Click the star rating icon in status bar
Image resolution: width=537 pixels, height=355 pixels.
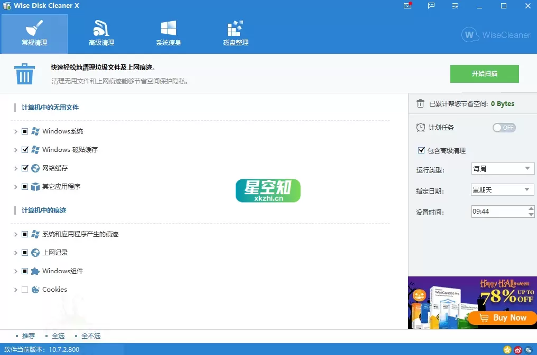tap(506, 349)
